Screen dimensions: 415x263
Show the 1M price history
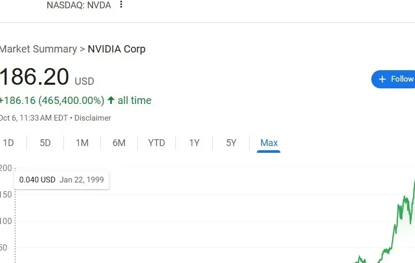(82, 143)
